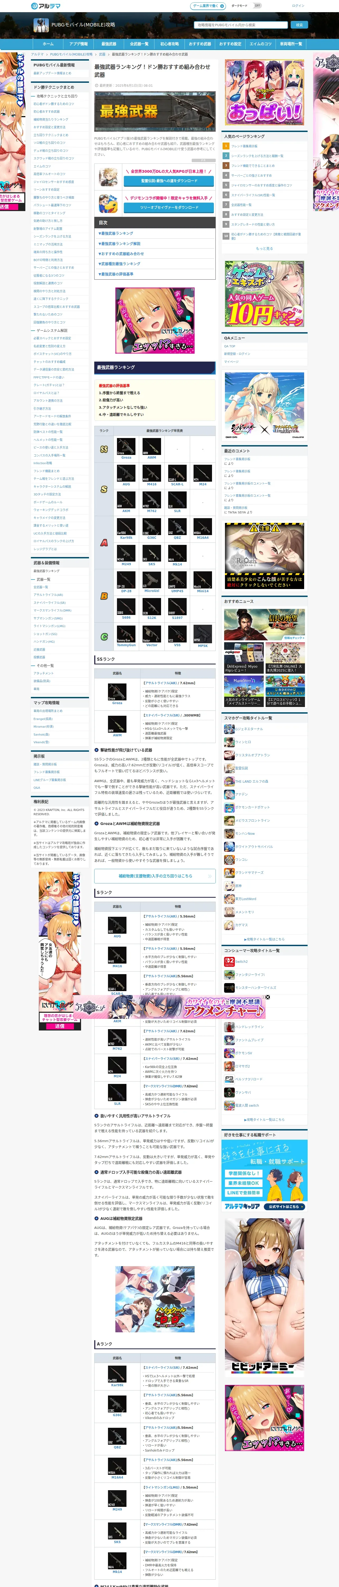Jump to 最強武器ランキング解説 in contents
The image size is (339, 1587).
[120, 243]
